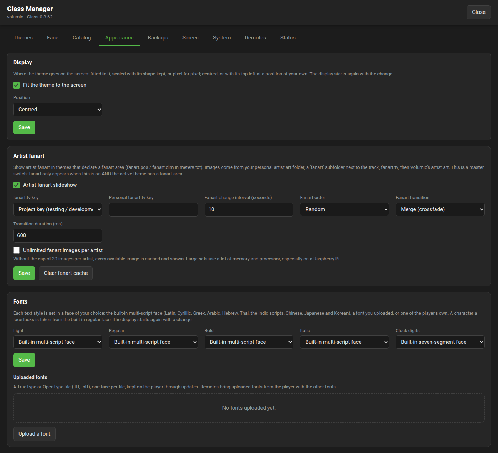
Task: Click the 'volumio · Glass 0.8.62' version text
Action: coord(30,17)
